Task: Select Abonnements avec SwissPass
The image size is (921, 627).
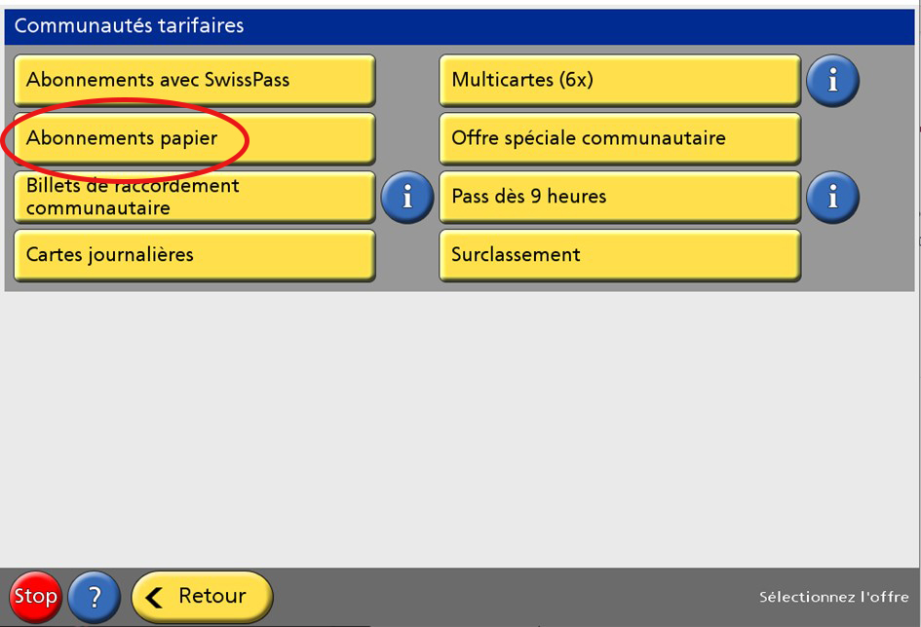Action: point(194,81)
